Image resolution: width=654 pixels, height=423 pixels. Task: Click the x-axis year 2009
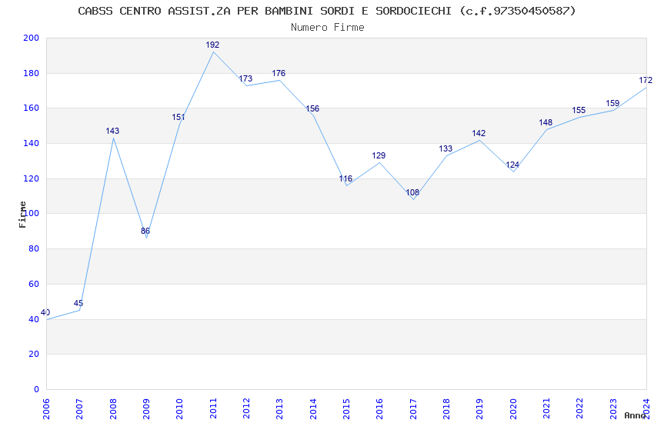tap(146, 409)
